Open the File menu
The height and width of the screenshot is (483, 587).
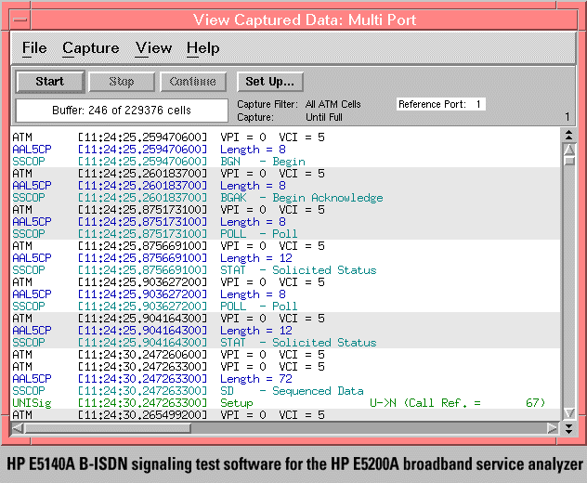[x=33, y=48]
